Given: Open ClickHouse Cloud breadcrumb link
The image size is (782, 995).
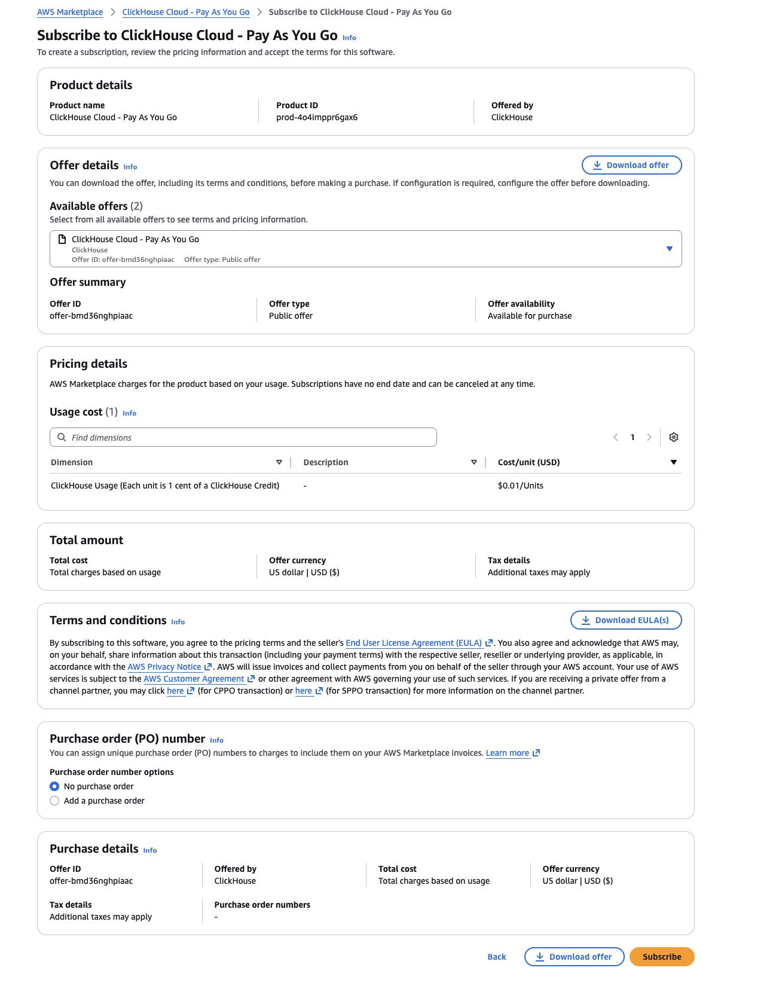Looking at the screenshot, I should pyautogui.click(x=186, y=11).
